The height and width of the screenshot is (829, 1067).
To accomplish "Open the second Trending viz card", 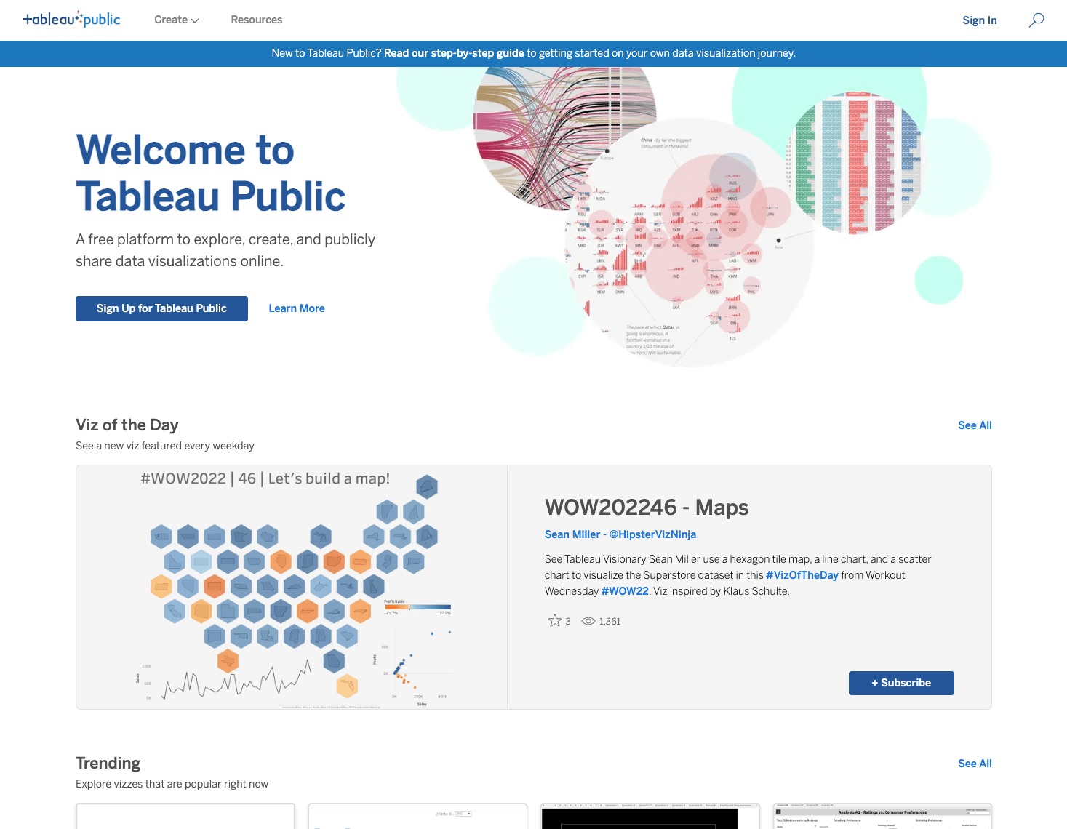I will coord(417,816).
